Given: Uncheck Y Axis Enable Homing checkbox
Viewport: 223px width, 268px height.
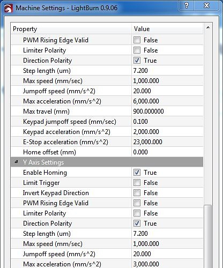Looking at the screenshot, I should [x=137, y=172].
